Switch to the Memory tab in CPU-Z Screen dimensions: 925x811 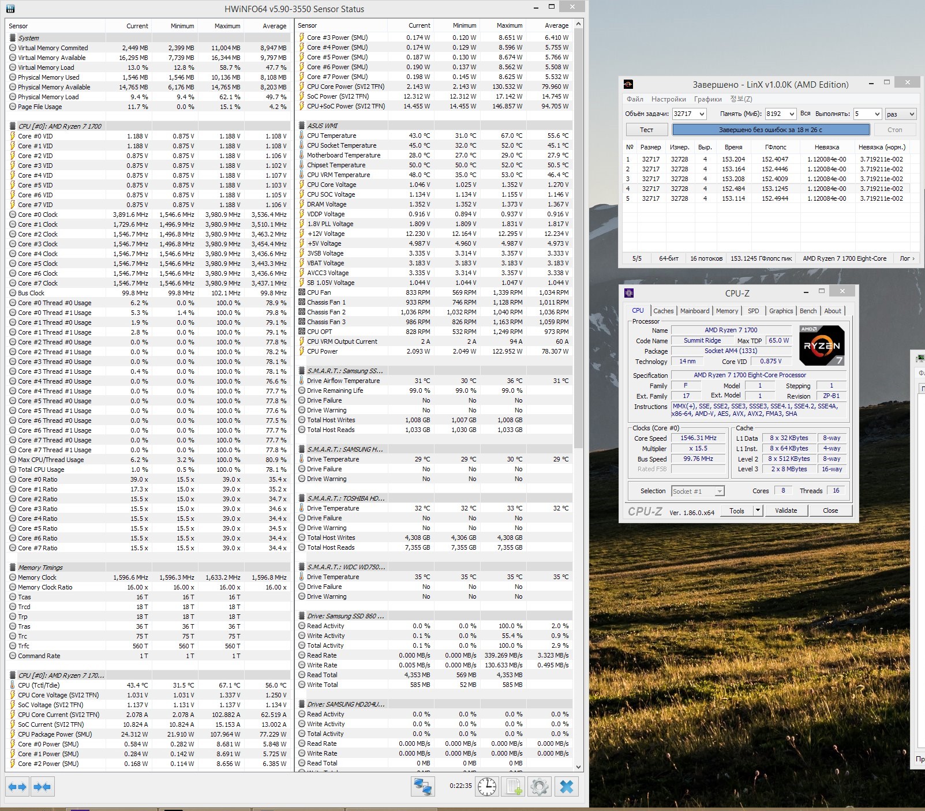(x=727, y=311)
